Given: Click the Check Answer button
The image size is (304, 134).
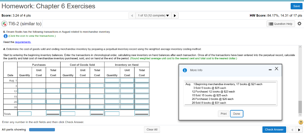Looking at the screenshot, I should [x=274, y=130].
